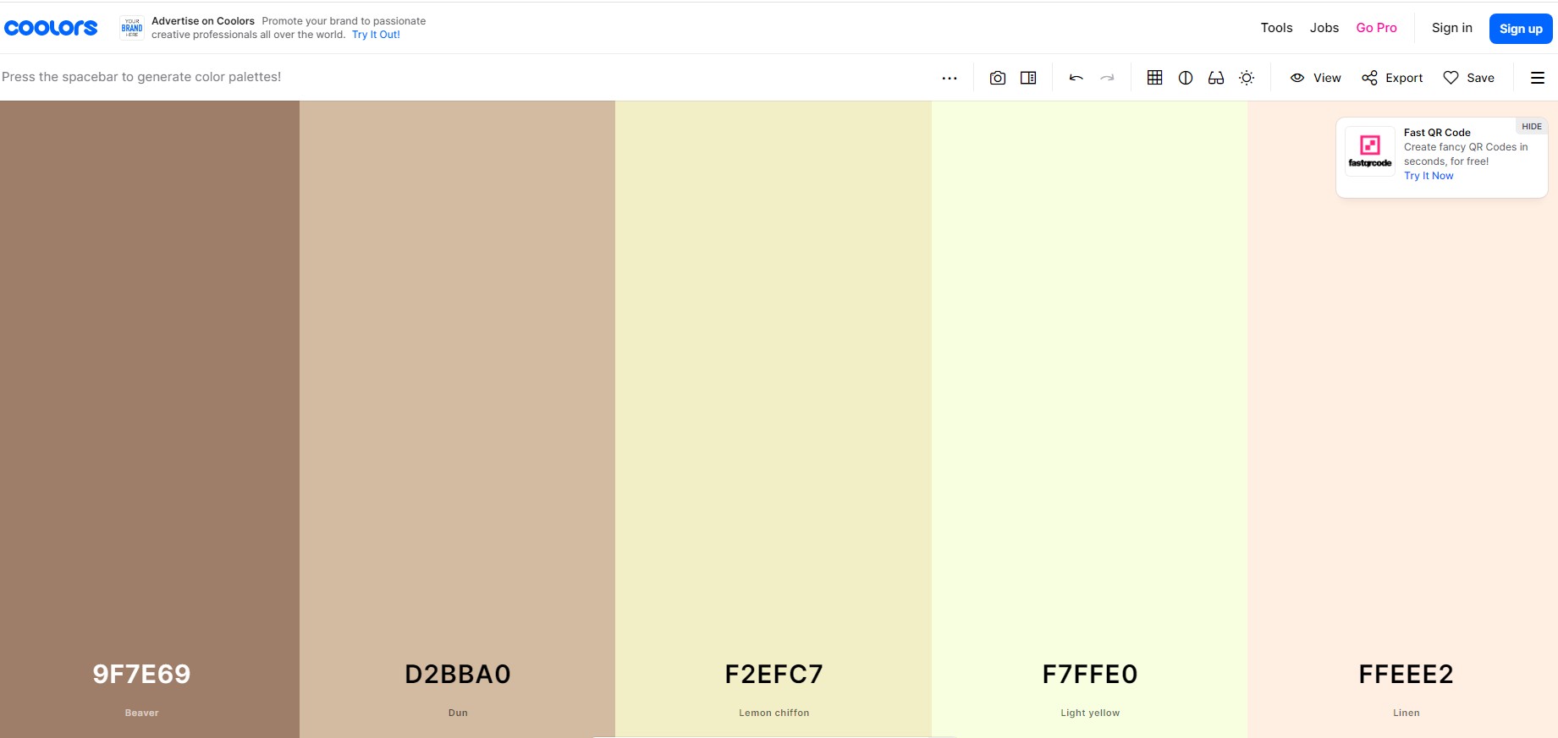1558x738 pixels.
Task: Click the Your Brand ad thumbnail
Action: (x=132, y=28)
